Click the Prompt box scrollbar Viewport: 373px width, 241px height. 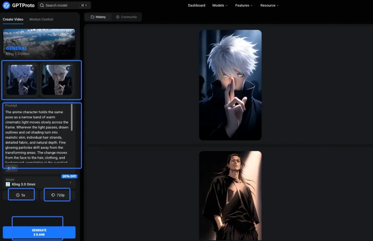pos(72,117)
